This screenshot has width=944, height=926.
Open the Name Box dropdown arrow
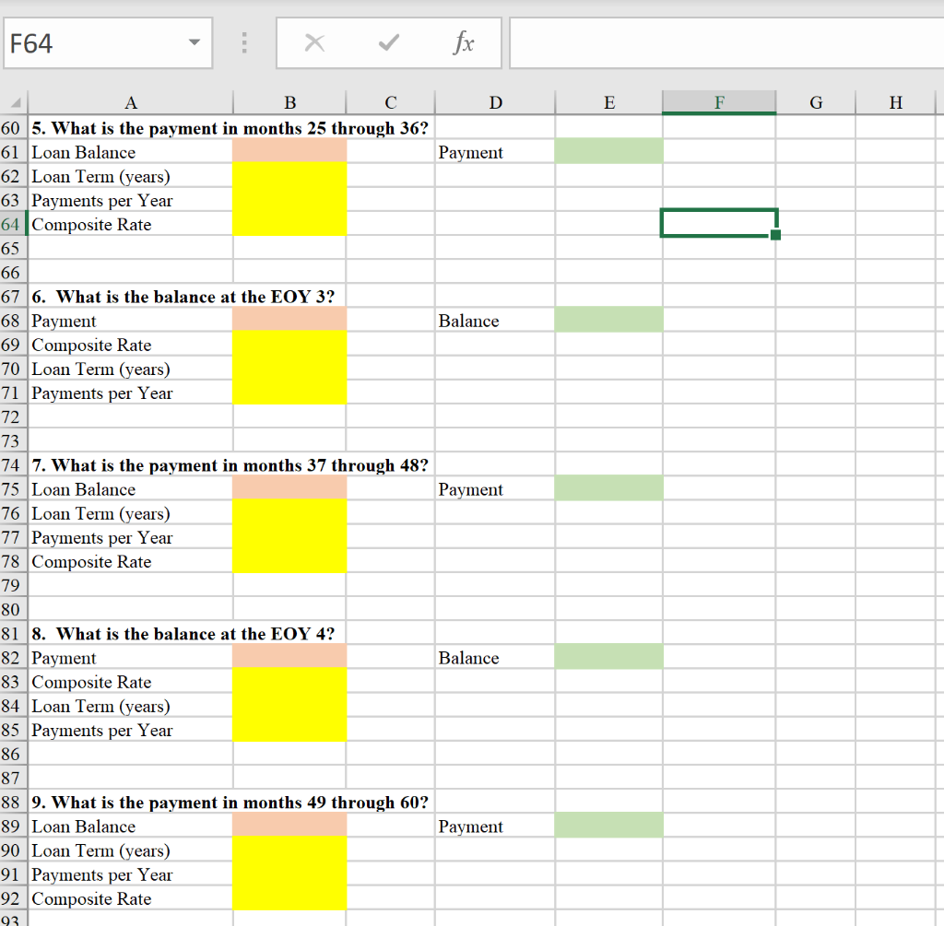[194, 42]
